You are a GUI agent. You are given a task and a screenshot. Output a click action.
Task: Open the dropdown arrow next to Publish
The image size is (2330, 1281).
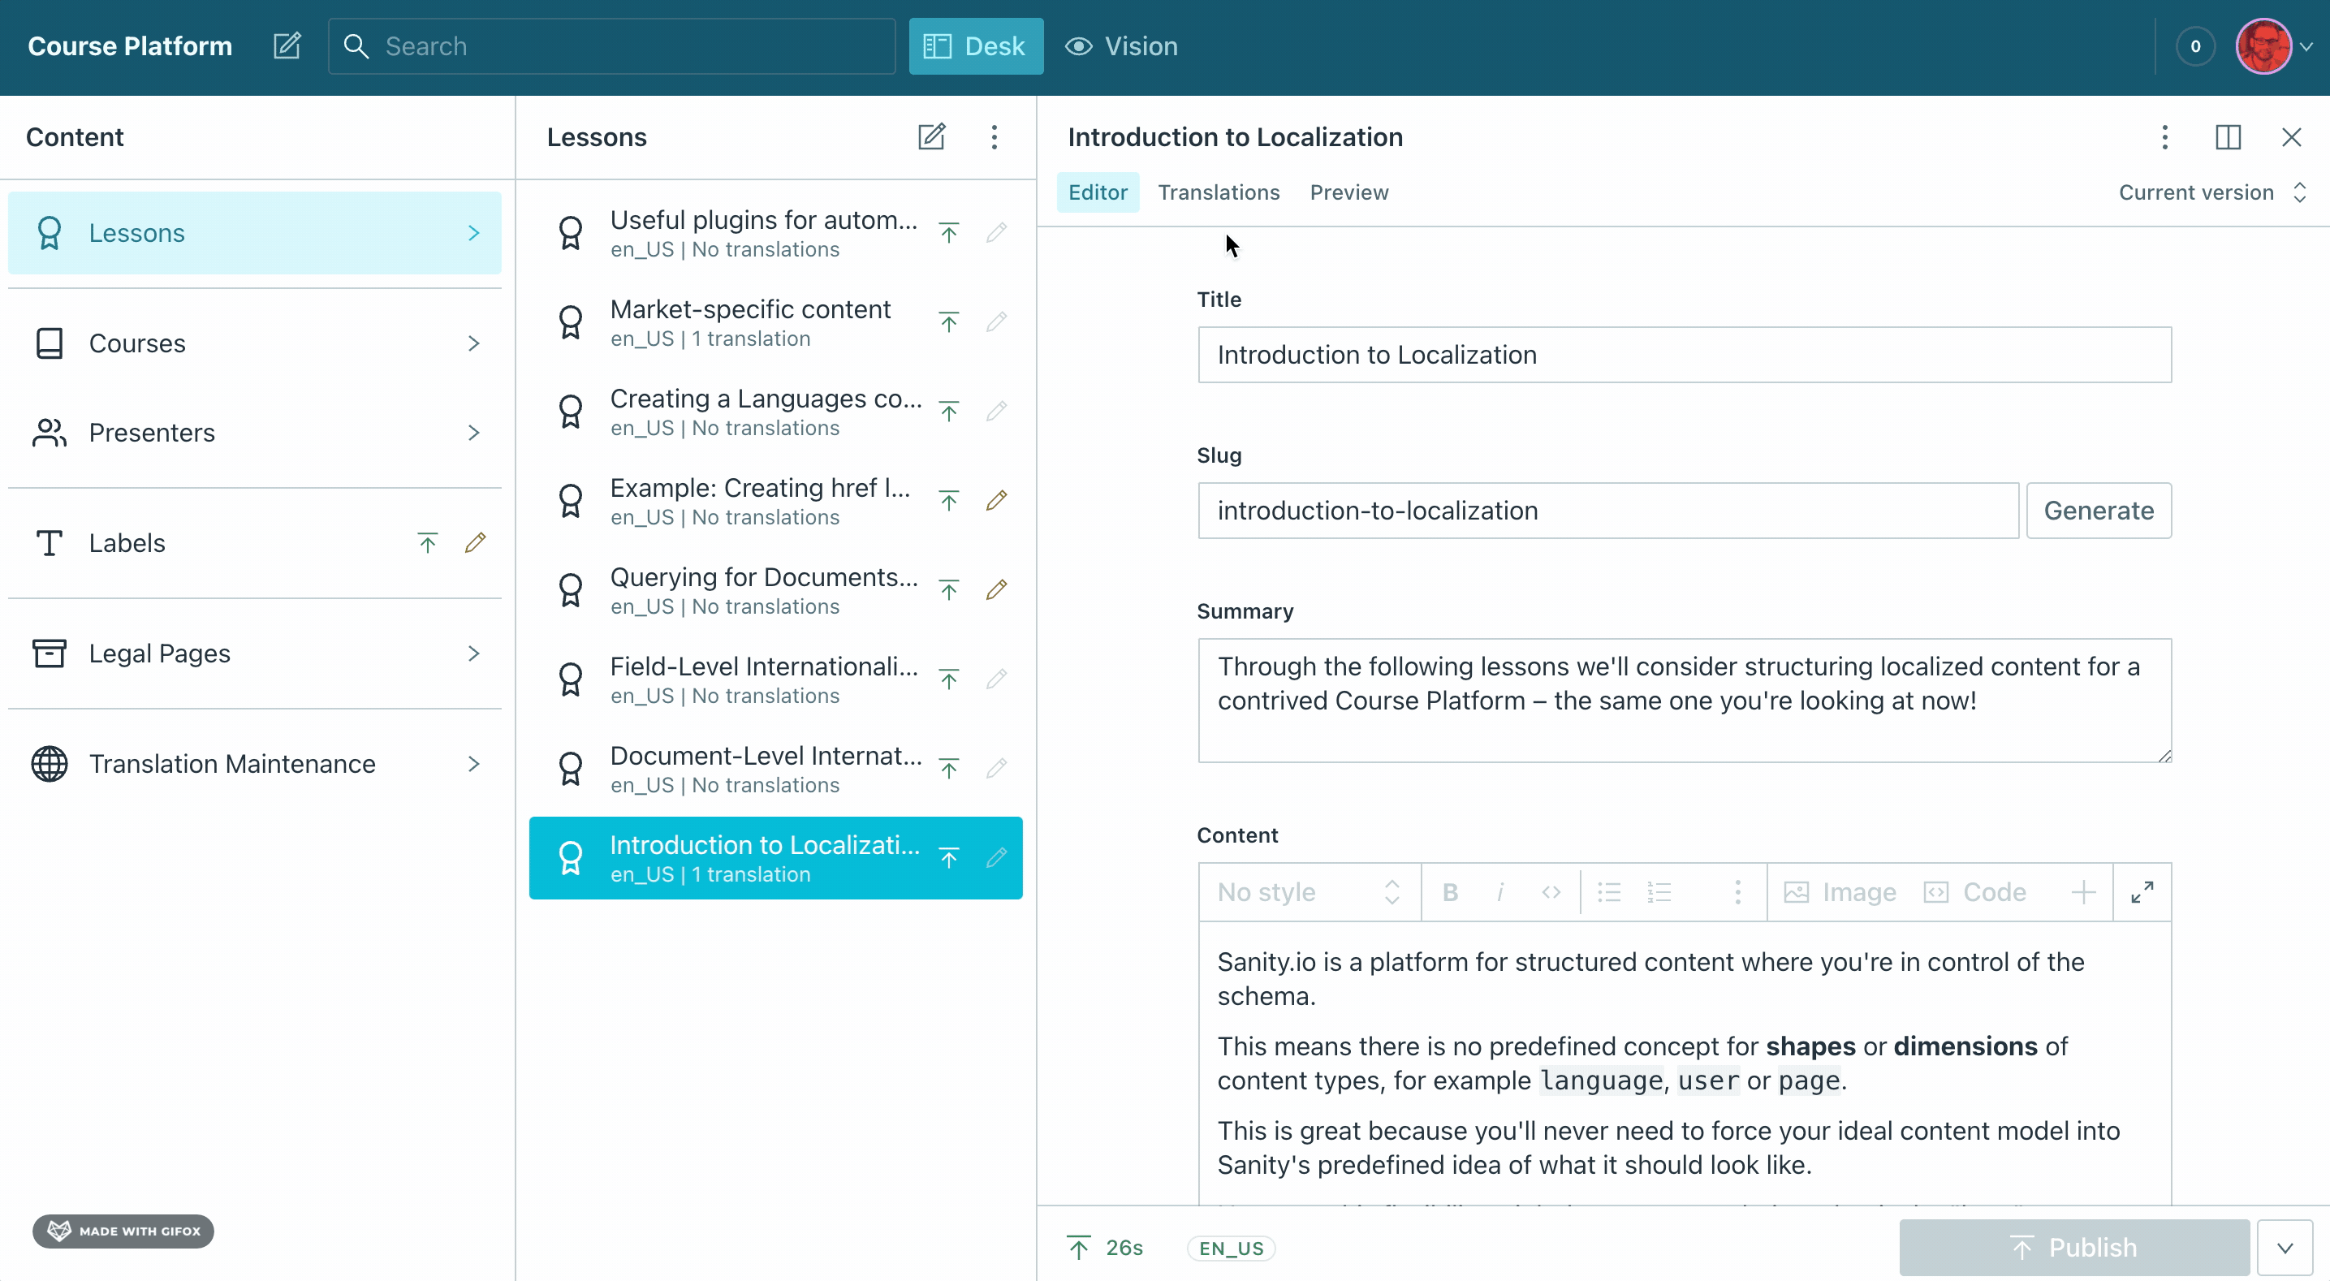coord(2285,1248)
